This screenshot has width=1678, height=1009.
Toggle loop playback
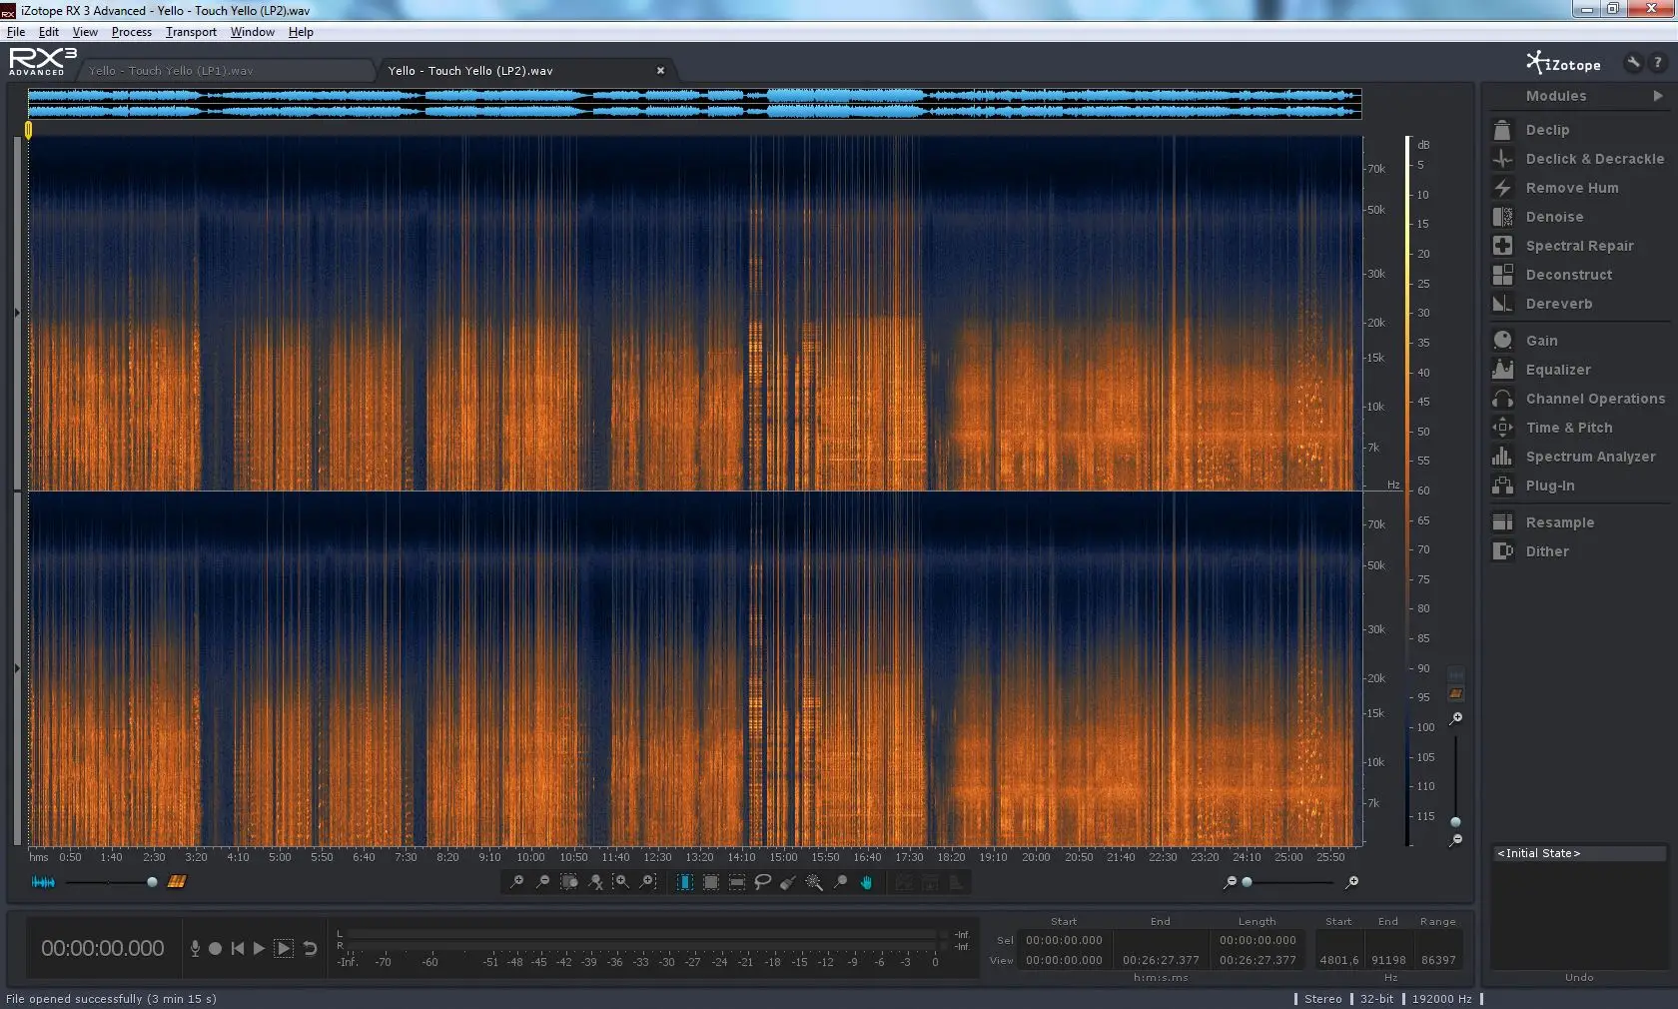(311, 948)
